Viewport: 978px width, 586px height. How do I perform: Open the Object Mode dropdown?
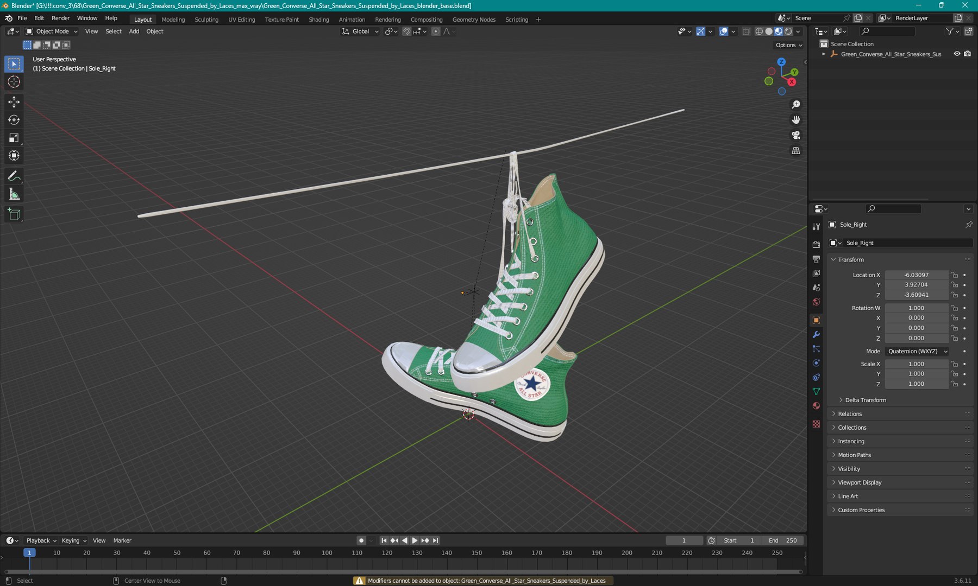tap(52, 31)
